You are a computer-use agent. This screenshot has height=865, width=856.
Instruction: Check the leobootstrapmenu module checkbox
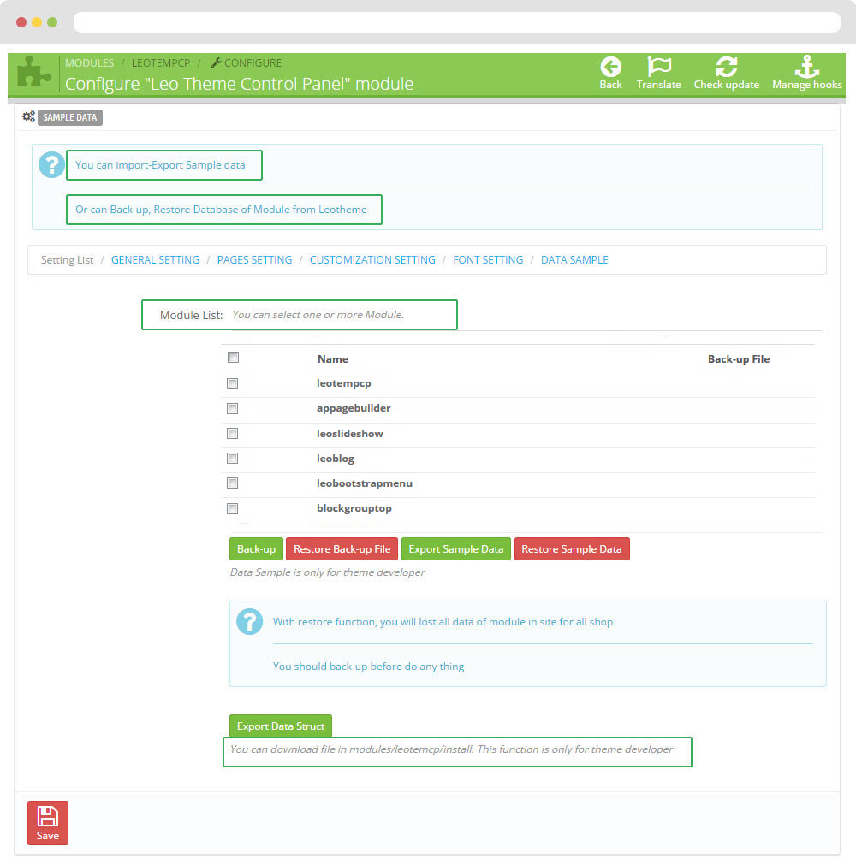[232, 483]
